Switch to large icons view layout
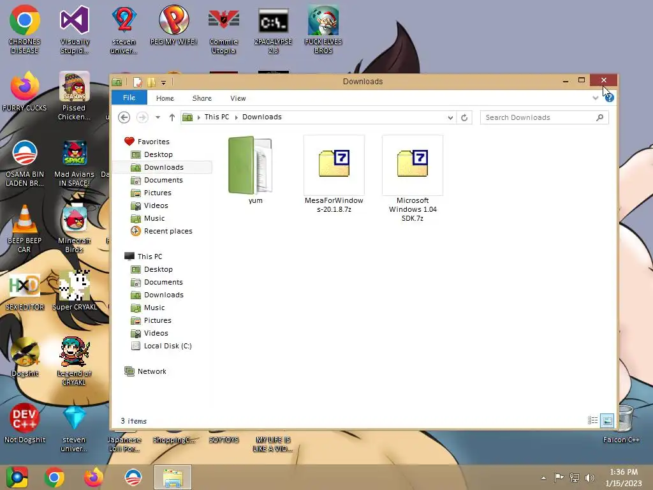This screenshot has height=490, width=653. (x=607, y=420)
